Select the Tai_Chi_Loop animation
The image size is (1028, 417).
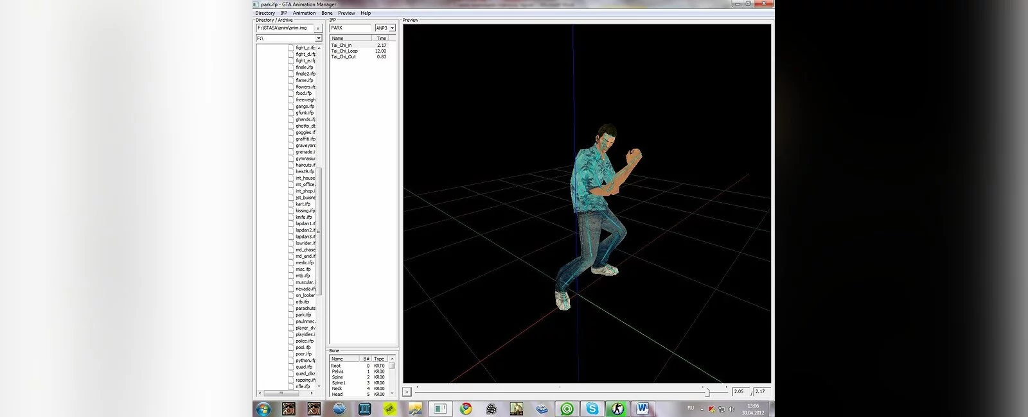point(359,51)
